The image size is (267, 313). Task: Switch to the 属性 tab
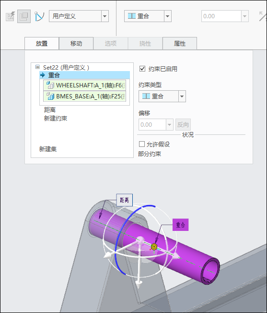tap(180, 43)
